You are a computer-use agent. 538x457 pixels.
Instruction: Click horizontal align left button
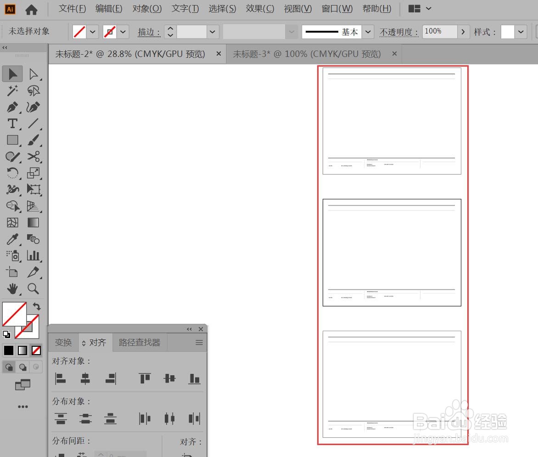coord(61,379)
